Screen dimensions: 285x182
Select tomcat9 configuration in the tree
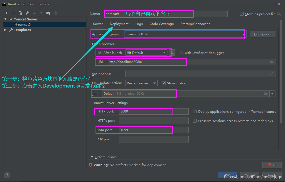[x=45, y=24]
